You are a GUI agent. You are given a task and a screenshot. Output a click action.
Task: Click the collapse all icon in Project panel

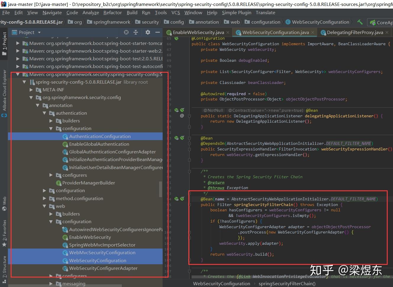click(136, 32)
